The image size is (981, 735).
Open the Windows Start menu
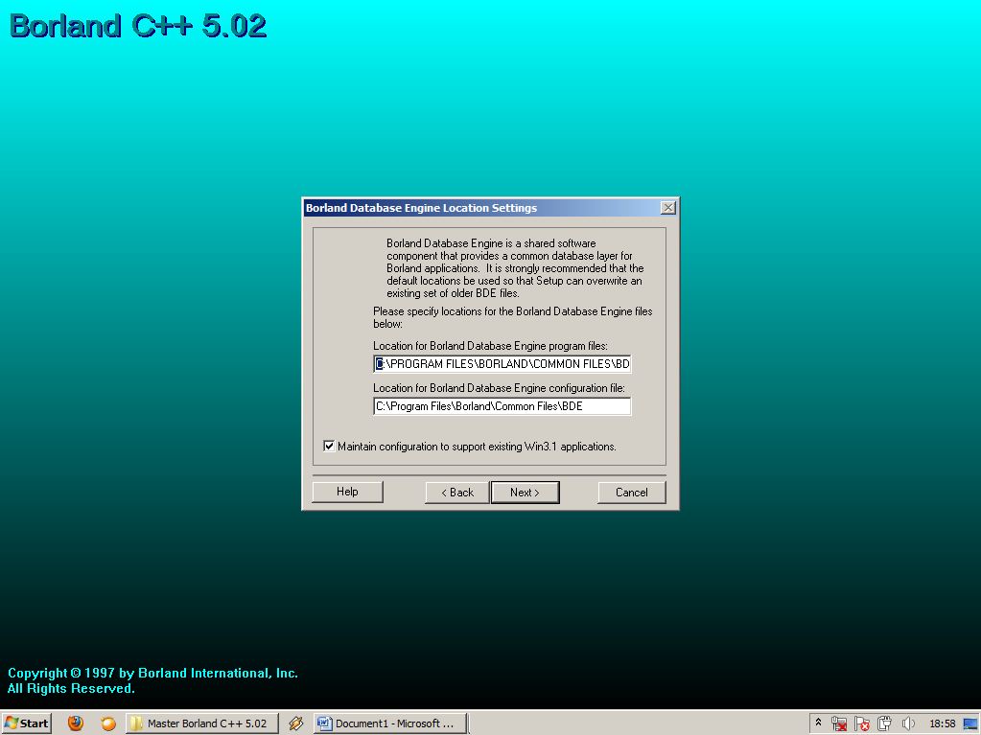(x=26, y=724)
